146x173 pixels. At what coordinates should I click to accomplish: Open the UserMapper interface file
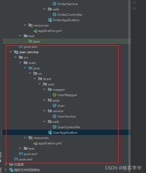(x=67, y=95)
